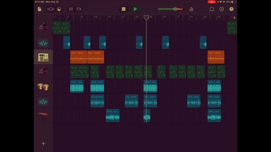Screen dimensions: 271x152
Task: Select the last orange Dez Verse region
Action: coord(216,57)
